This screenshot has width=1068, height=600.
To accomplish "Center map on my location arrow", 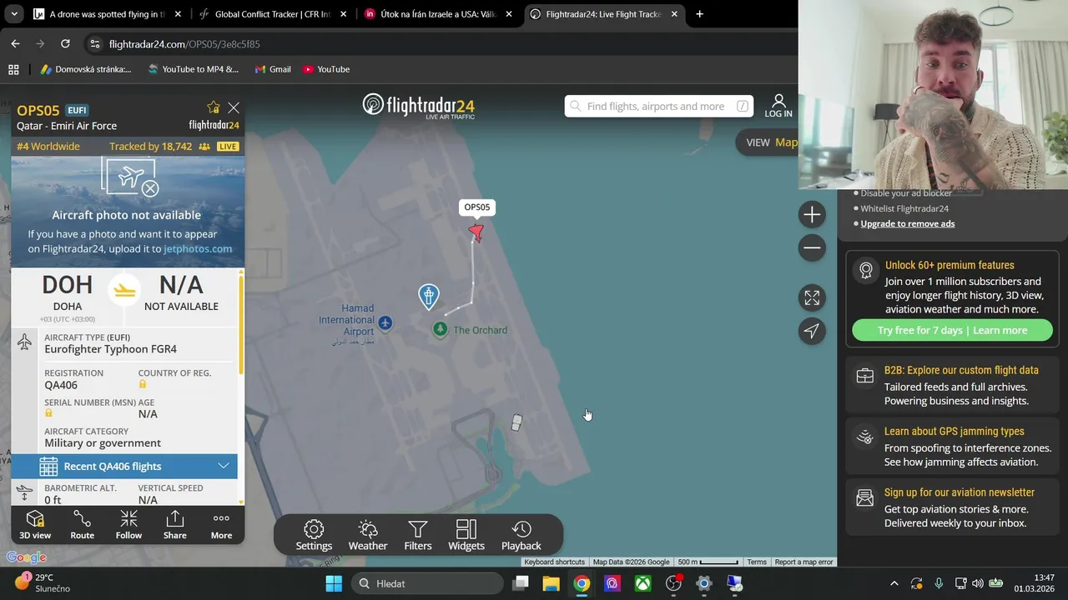I will click(x=812, y=331).
